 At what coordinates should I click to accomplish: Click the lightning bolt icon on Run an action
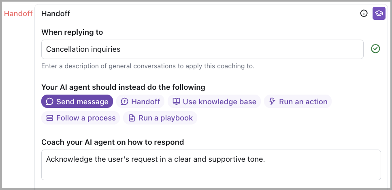pyautogui.click(x=272, y=101)
